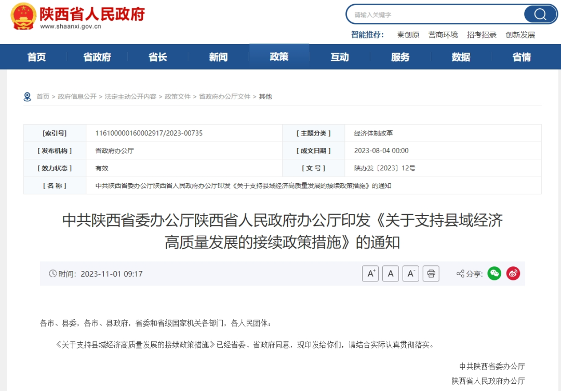Image resolution: width=561 pixels, height=391 pixels.
Task: Navigate to 省政府办公厅文件 breadcrumb link
Action: point(224,97)
